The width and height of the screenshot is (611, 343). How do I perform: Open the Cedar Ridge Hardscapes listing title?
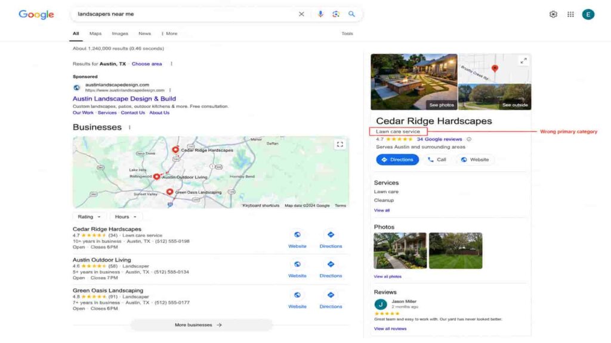tap(107, 229)
